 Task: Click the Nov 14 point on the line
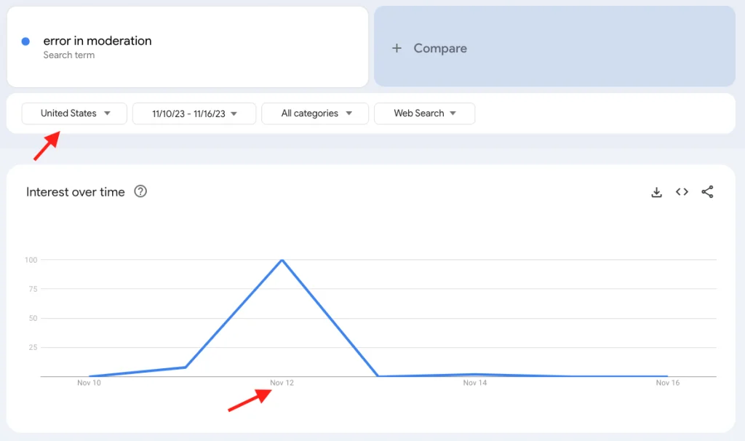pos(474,374)
